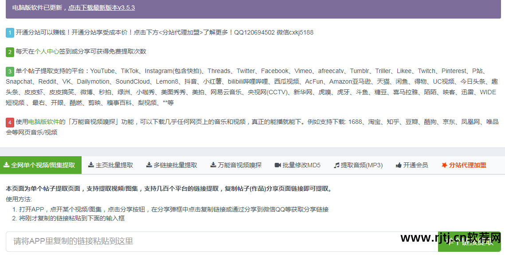This screenshot has width=505, height=258.
Task: Switch to the 多链接批量提取 tab
Action: click(x=172, y=165)
